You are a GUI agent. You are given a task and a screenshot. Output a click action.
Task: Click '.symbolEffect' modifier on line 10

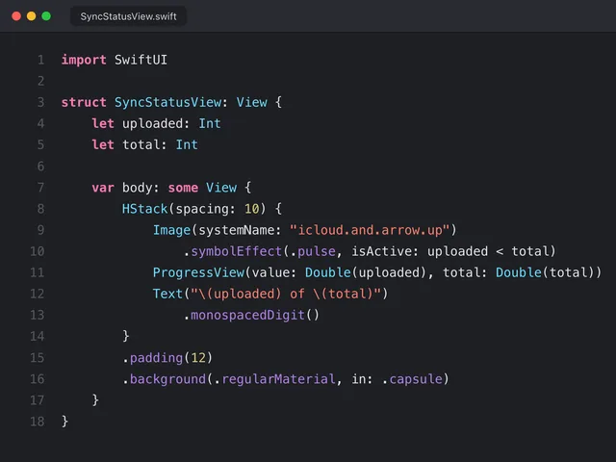(233, 251)
